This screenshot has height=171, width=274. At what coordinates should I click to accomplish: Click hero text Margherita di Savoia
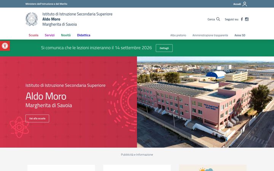[x=49, y=105]
